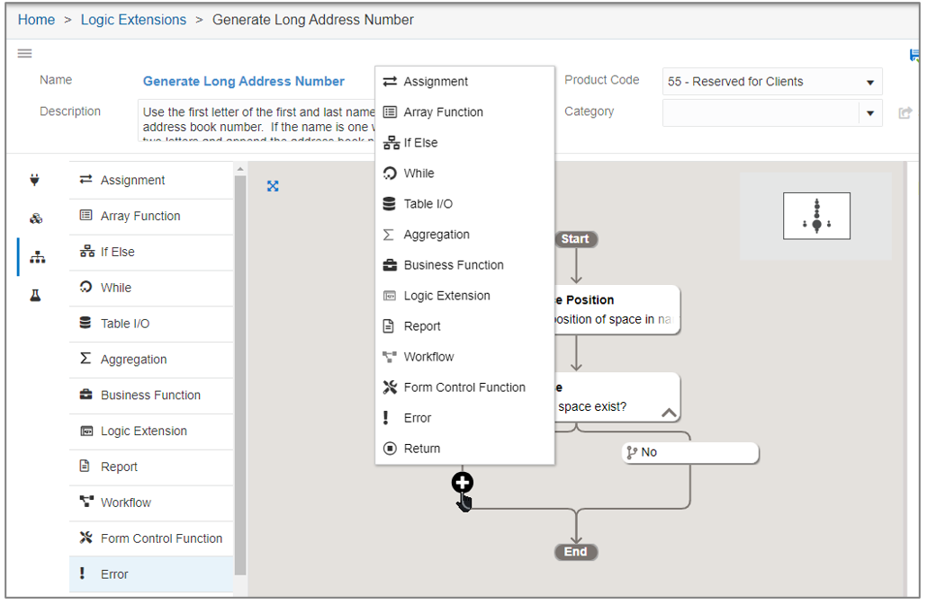Save the logic extension using the disk icon

pyautogui.click(x=913, y=56)
